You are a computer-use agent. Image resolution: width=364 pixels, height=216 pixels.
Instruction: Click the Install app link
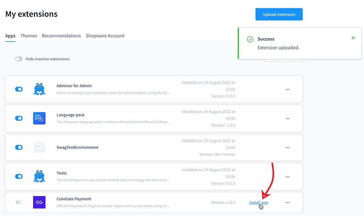[259, 202]
